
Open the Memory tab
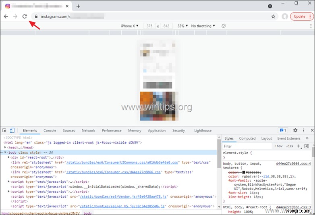pyautogui.click(x=135, y=131)
